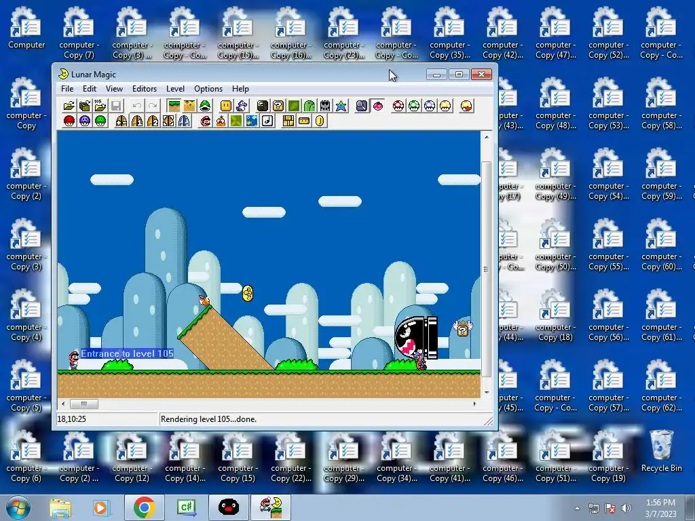Click the grayed undo arrow icon

click(137, 106)
